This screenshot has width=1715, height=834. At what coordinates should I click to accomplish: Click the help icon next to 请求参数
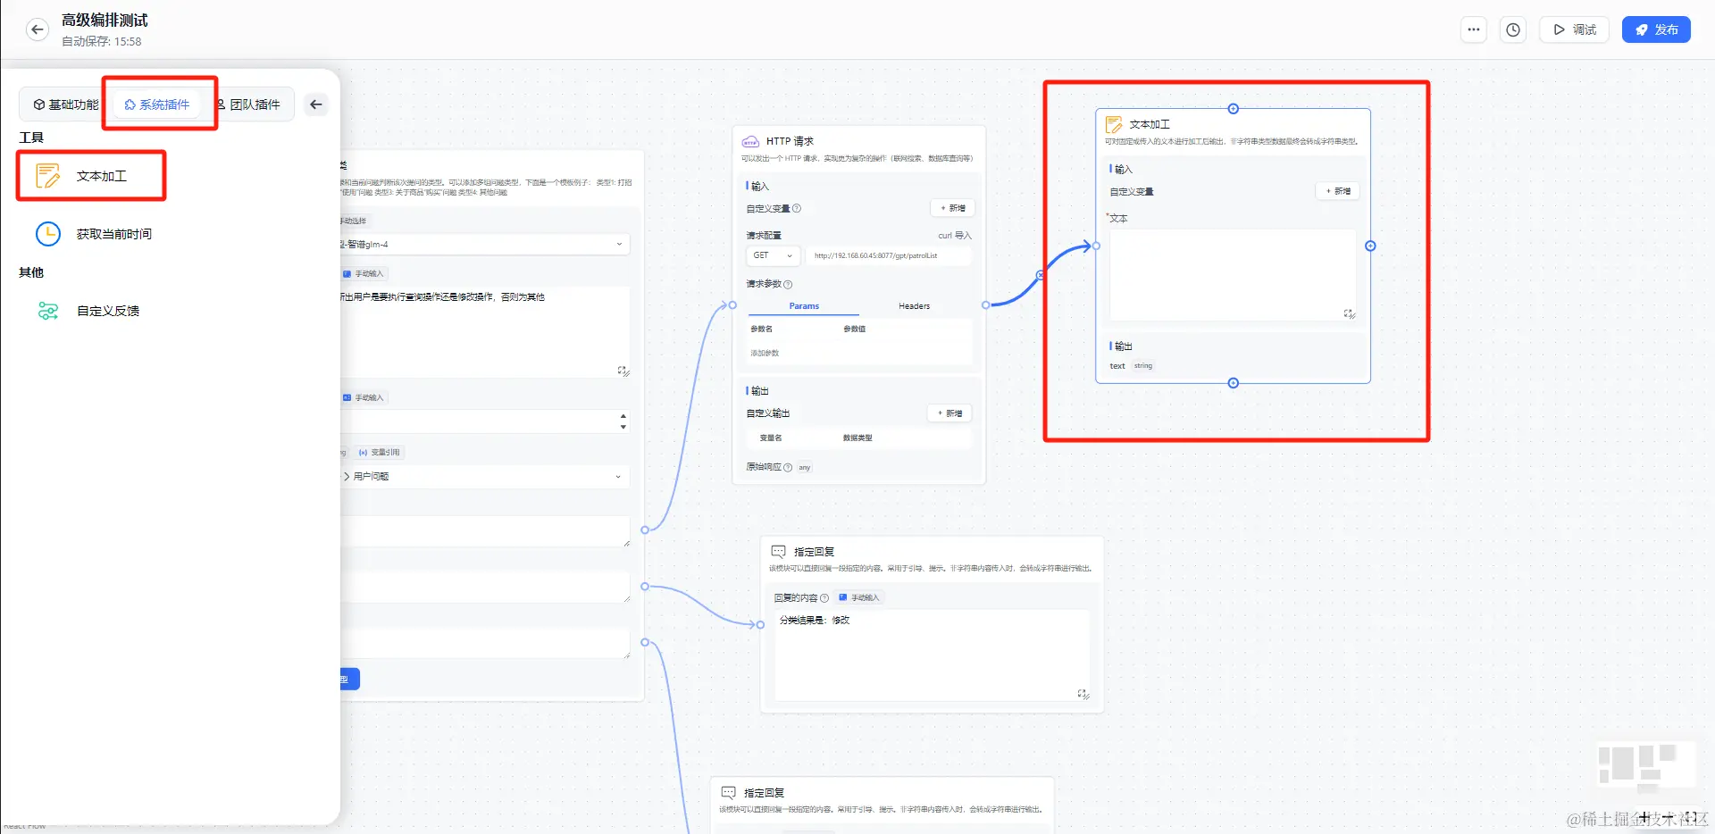tap(788, 284)
